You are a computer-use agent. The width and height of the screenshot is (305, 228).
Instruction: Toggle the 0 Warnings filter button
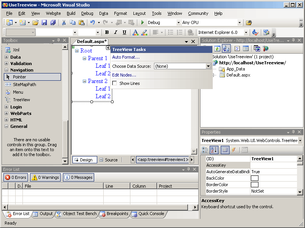coord(45,177)
